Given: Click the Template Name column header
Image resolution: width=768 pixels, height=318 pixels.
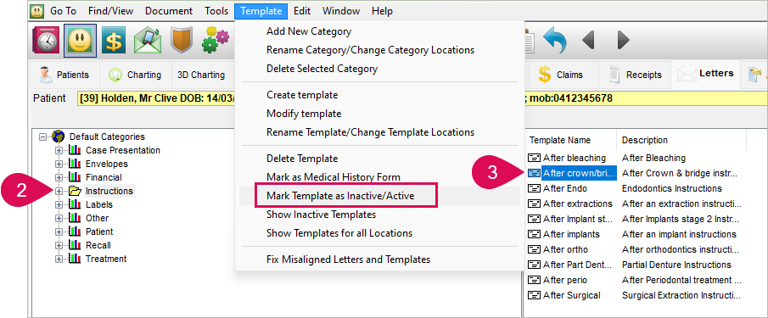Looking at the screenshot, I should 560,141.
